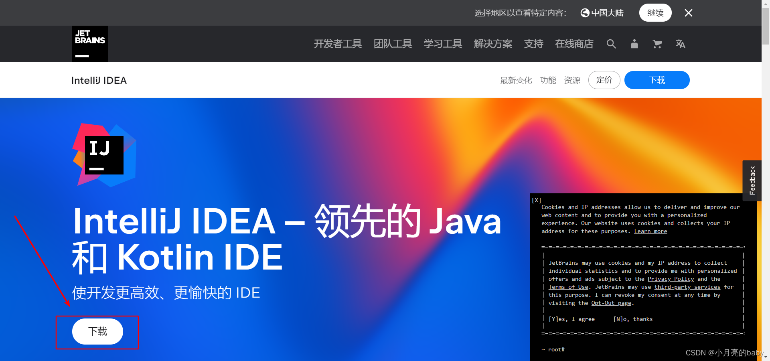Open the Feedback side tab
This screenshot has height=361, width=770.
[x=752, y=180]
